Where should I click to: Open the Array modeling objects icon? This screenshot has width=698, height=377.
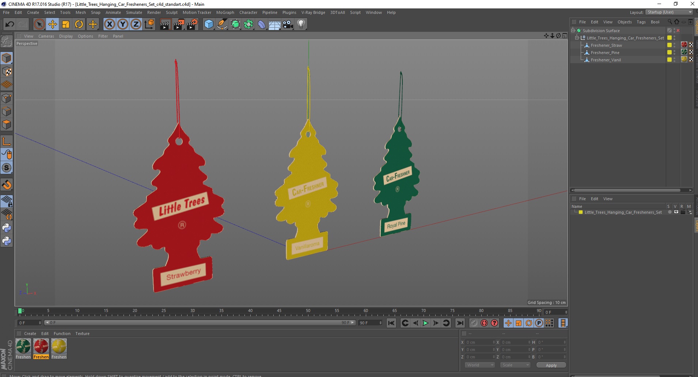point(249,24)
